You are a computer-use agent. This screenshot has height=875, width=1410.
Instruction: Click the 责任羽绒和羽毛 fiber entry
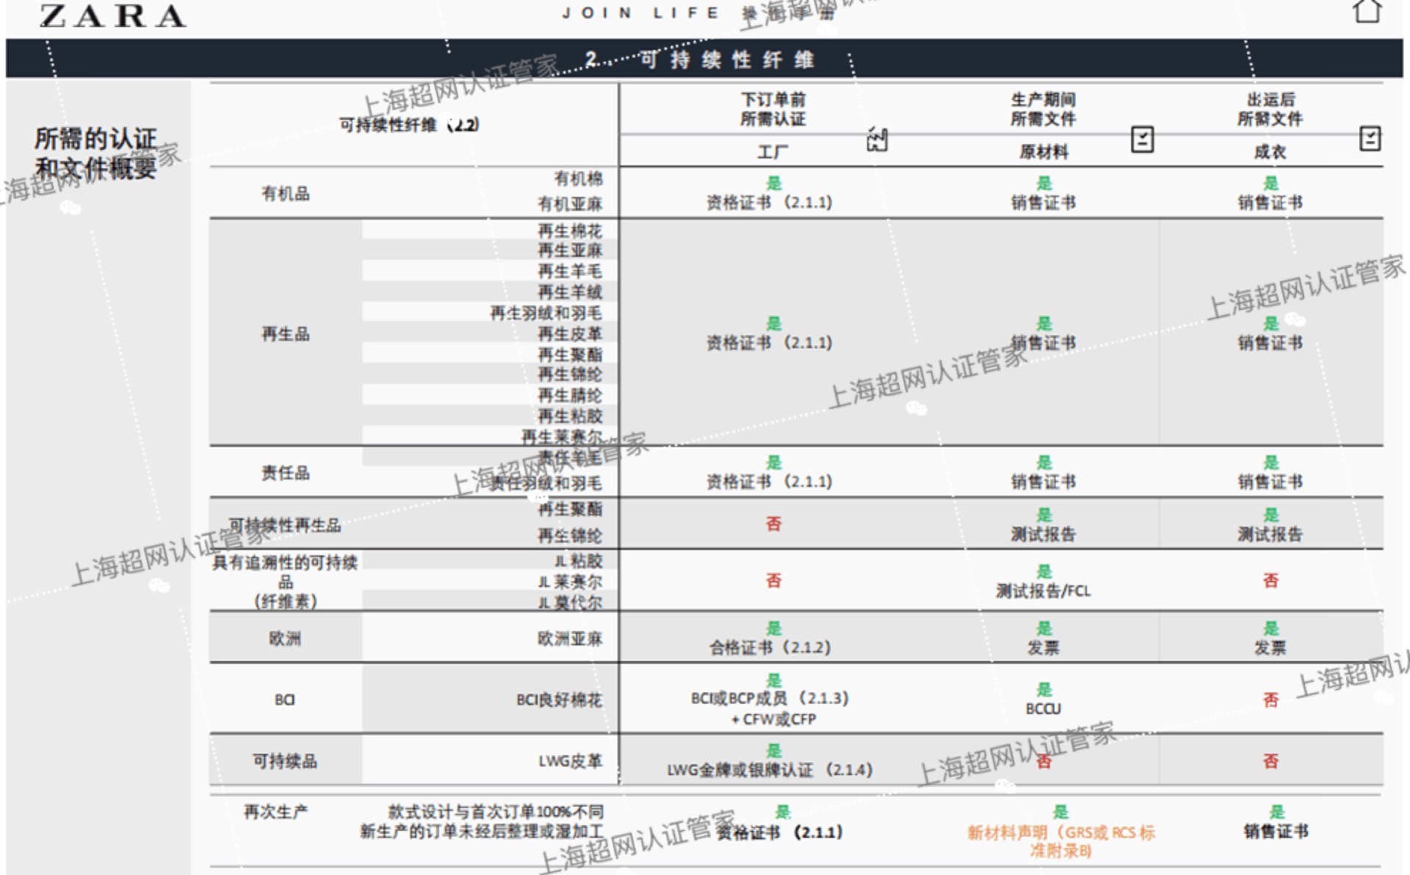pos(546,483)
